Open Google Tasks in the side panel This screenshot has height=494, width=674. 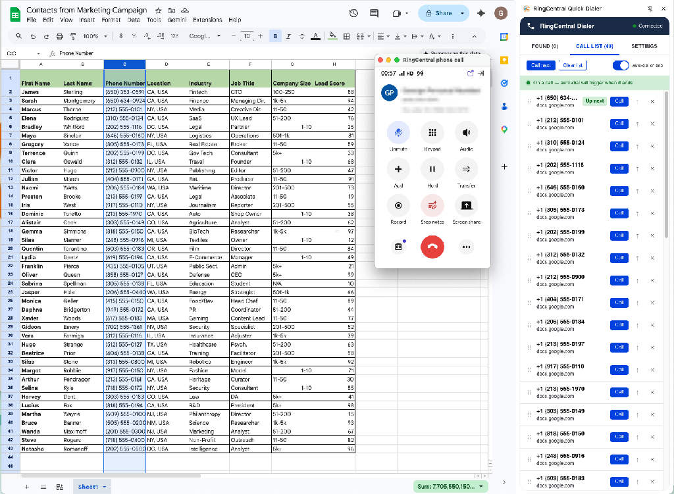[504, 83]
